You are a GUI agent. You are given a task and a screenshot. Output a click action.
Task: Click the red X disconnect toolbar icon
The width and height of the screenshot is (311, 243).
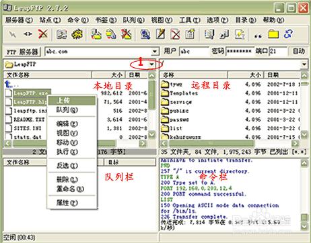click(42, 34)
